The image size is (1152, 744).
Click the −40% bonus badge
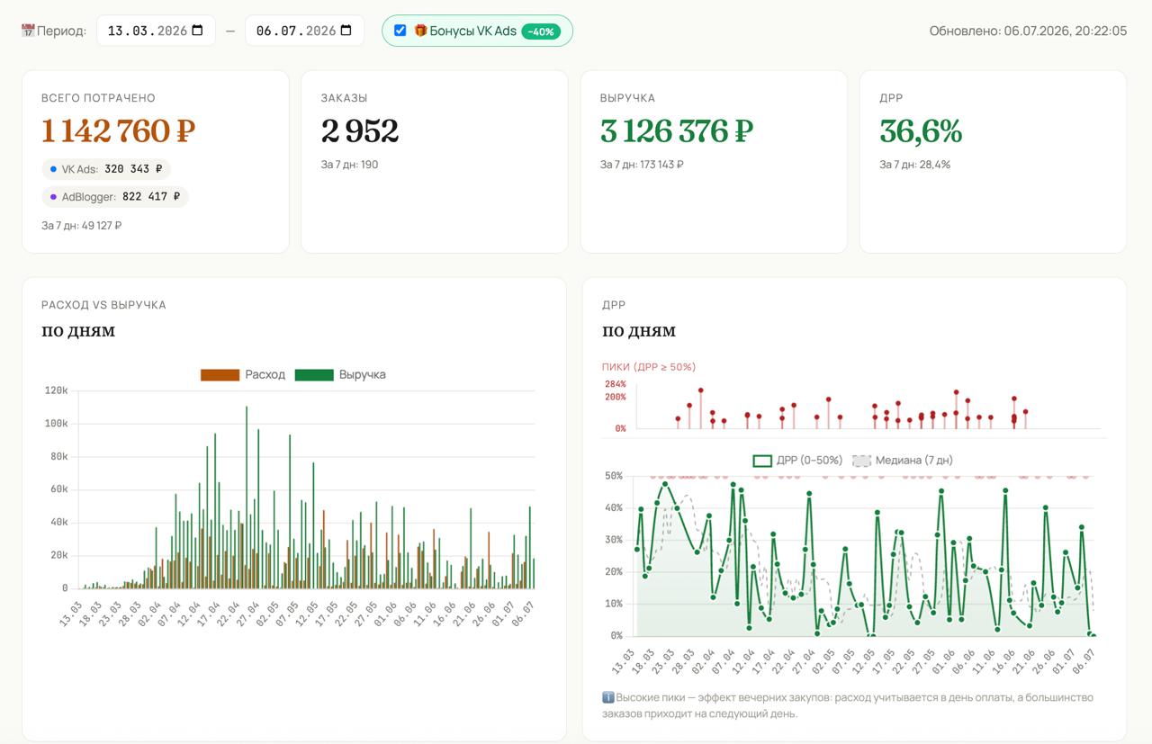click(x=541, y=31)
